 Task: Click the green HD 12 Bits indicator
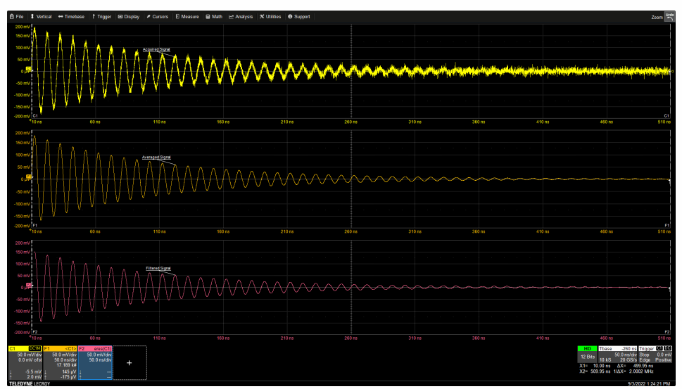pos(587,355)
